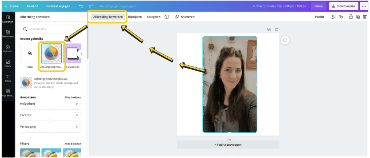Click the Downloaden button

344,6
